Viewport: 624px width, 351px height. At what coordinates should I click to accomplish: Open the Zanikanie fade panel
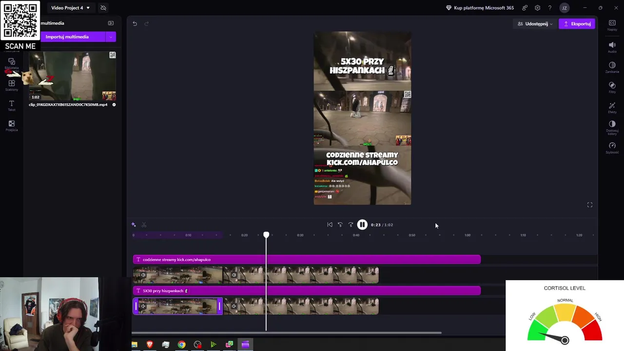pos(612,67)
